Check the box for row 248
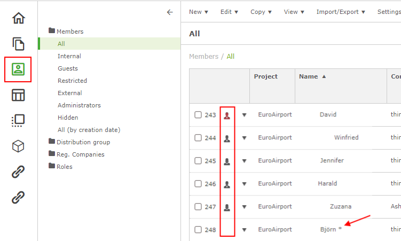 [x=198, y=229]
